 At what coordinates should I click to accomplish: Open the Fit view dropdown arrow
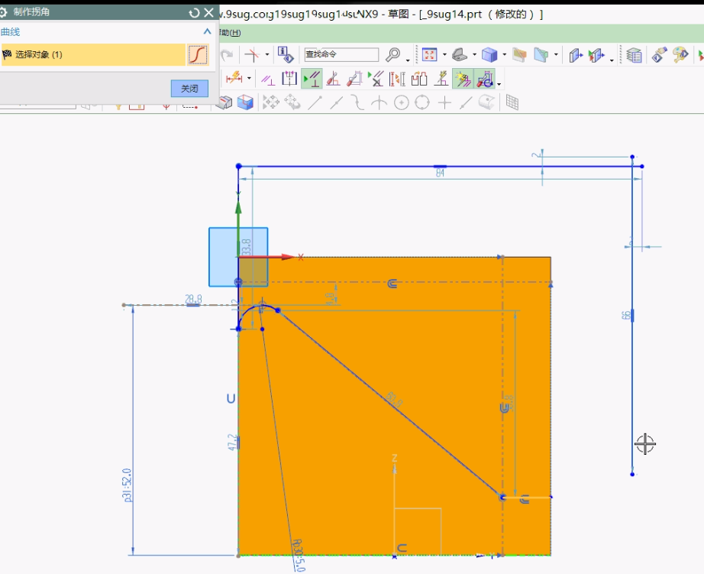444,55
